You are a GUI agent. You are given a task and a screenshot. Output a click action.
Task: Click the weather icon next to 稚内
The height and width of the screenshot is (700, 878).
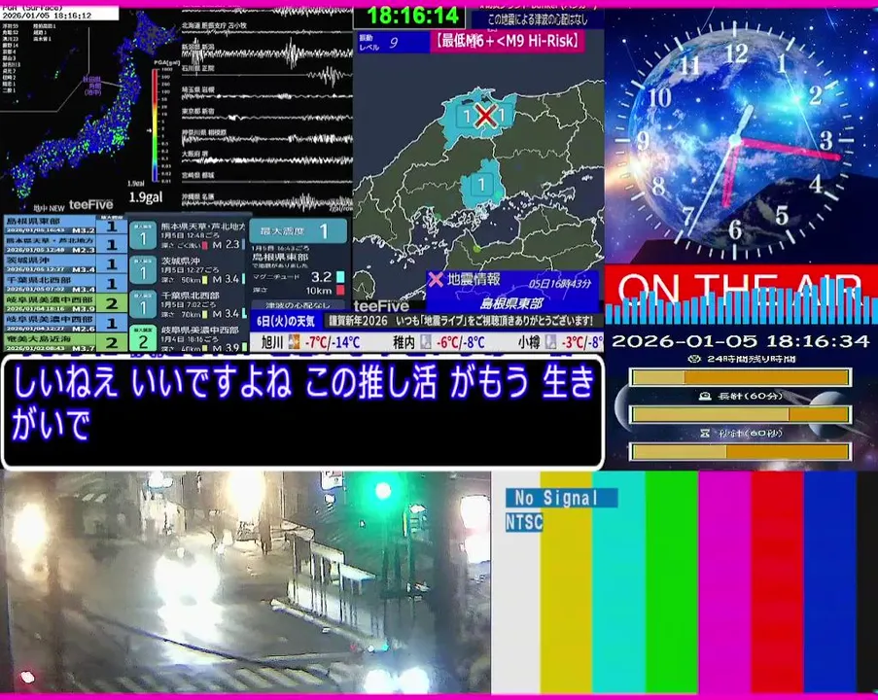(x=426, y=341)
